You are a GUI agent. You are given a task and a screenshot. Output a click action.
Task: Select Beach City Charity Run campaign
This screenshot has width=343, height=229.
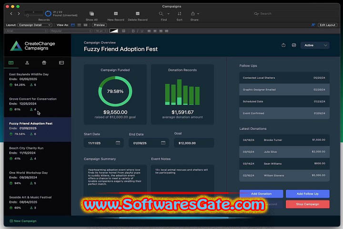point(38,154)
